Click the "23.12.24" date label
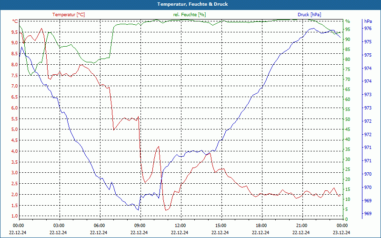 341,232
